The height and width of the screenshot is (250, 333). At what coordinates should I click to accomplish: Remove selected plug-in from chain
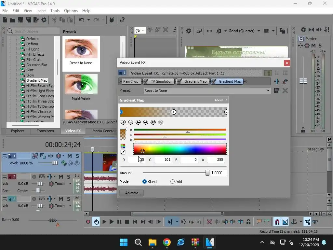point(285,81)
